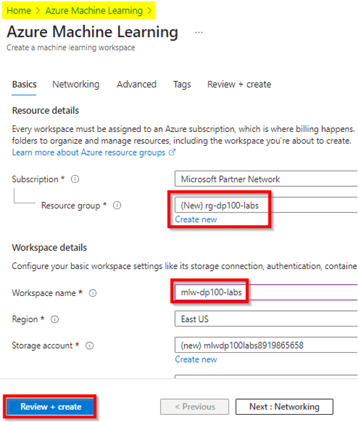Click the Region field label

coord(25,319)
